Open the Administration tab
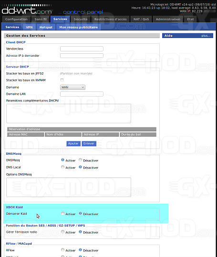This screenshot has height=257, width=217. (168, 19)
